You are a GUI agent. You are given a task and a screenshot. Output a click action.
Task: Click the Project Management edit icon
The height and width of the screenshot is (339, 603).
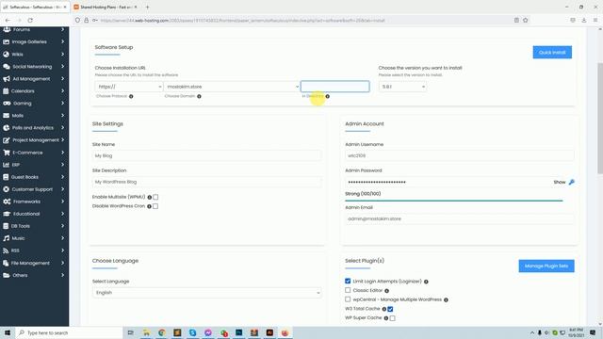pyautogui.click(x=7, y=140)
